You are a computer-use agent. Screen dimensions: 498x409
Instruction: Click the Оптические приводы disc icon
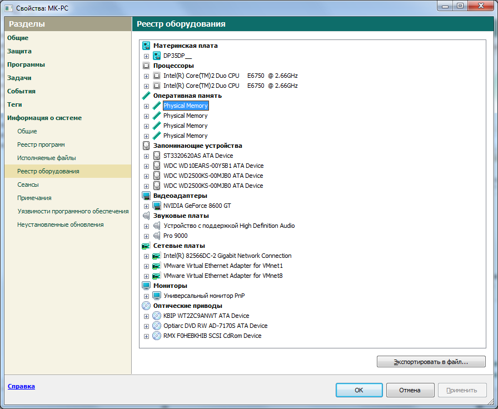pyautogui.click(x=146, y=306)
